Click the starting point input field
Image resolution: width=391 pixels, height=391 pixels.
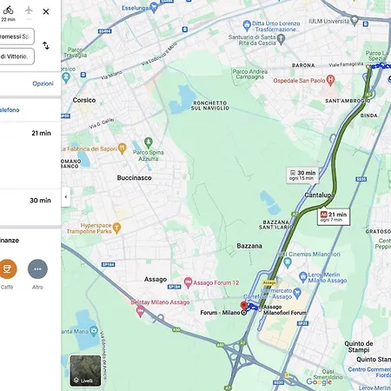17,36
